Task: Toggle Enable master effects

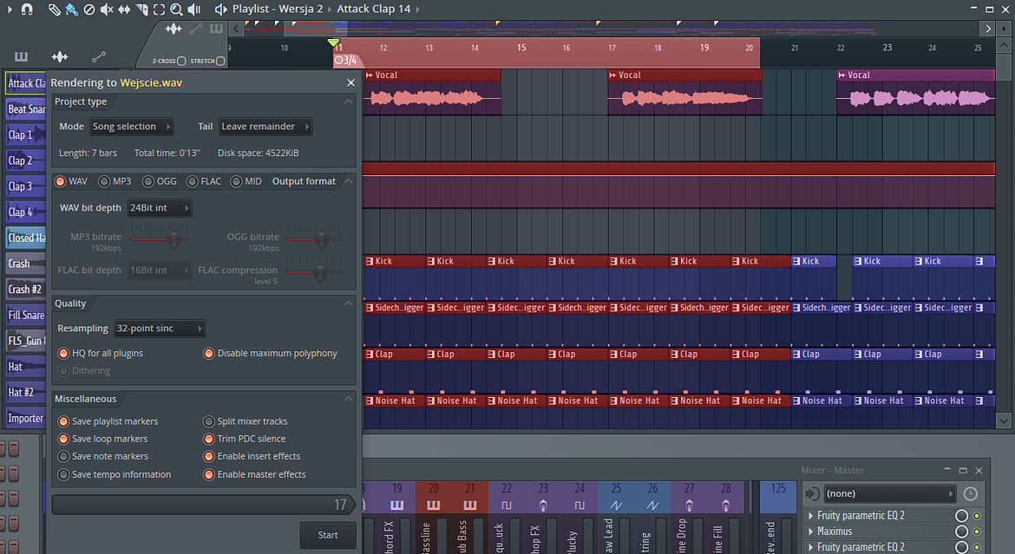Action: coord(209,474)
